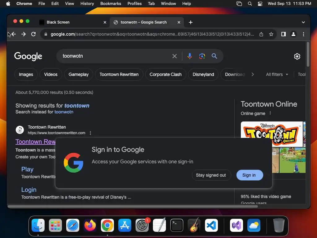Open macOS Control Center

pos(260,4)
